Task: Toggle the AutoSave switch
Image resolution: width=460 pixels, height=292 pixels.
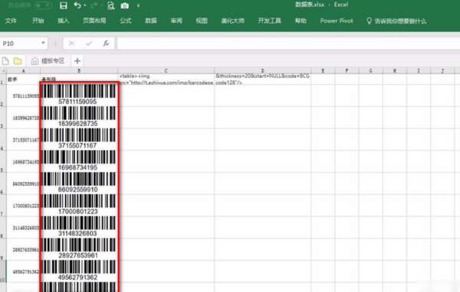Action: click(43, 5)
